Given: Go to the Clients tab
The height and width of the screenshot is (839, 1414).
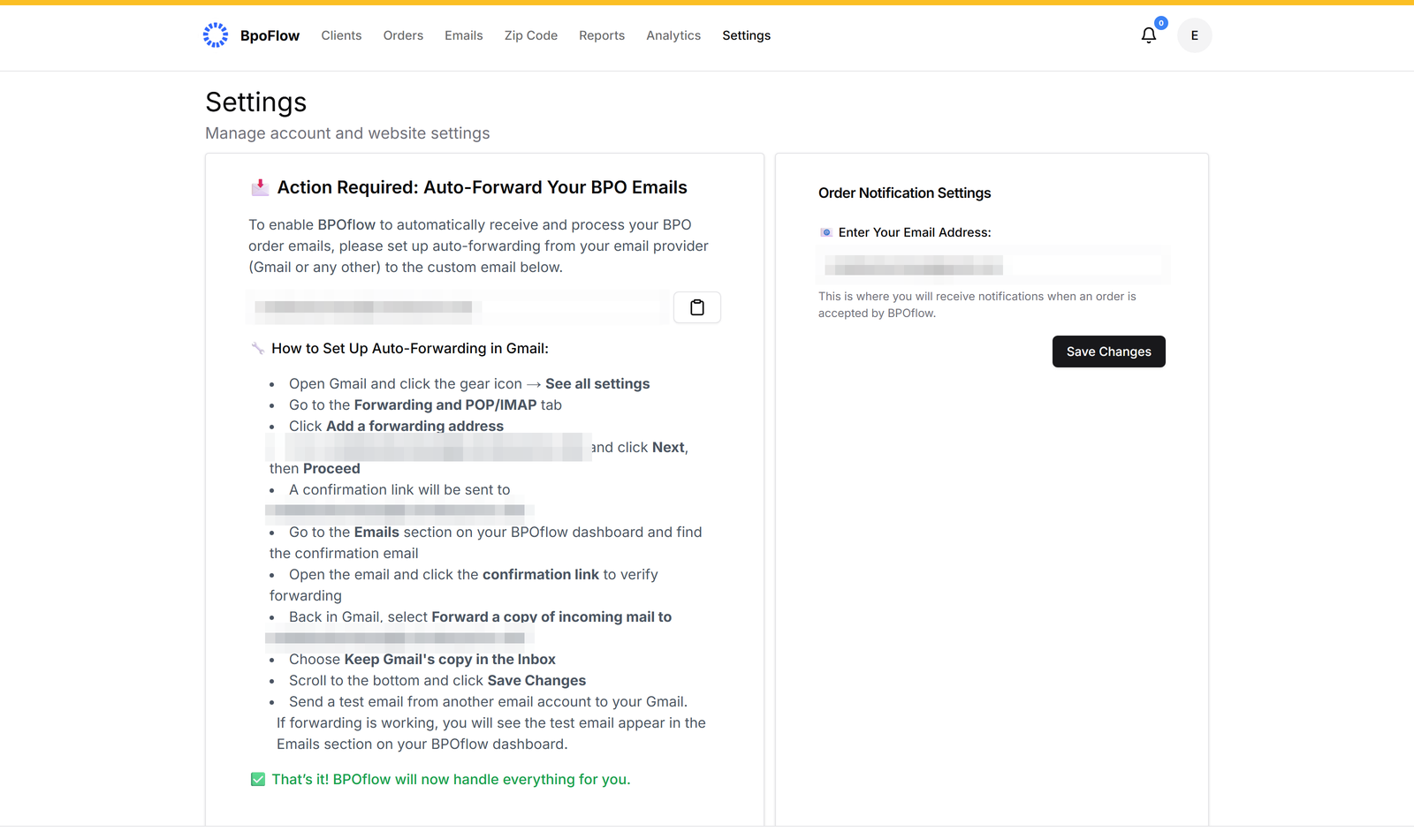Looking at the screenshot, I should tap(341, 35).
